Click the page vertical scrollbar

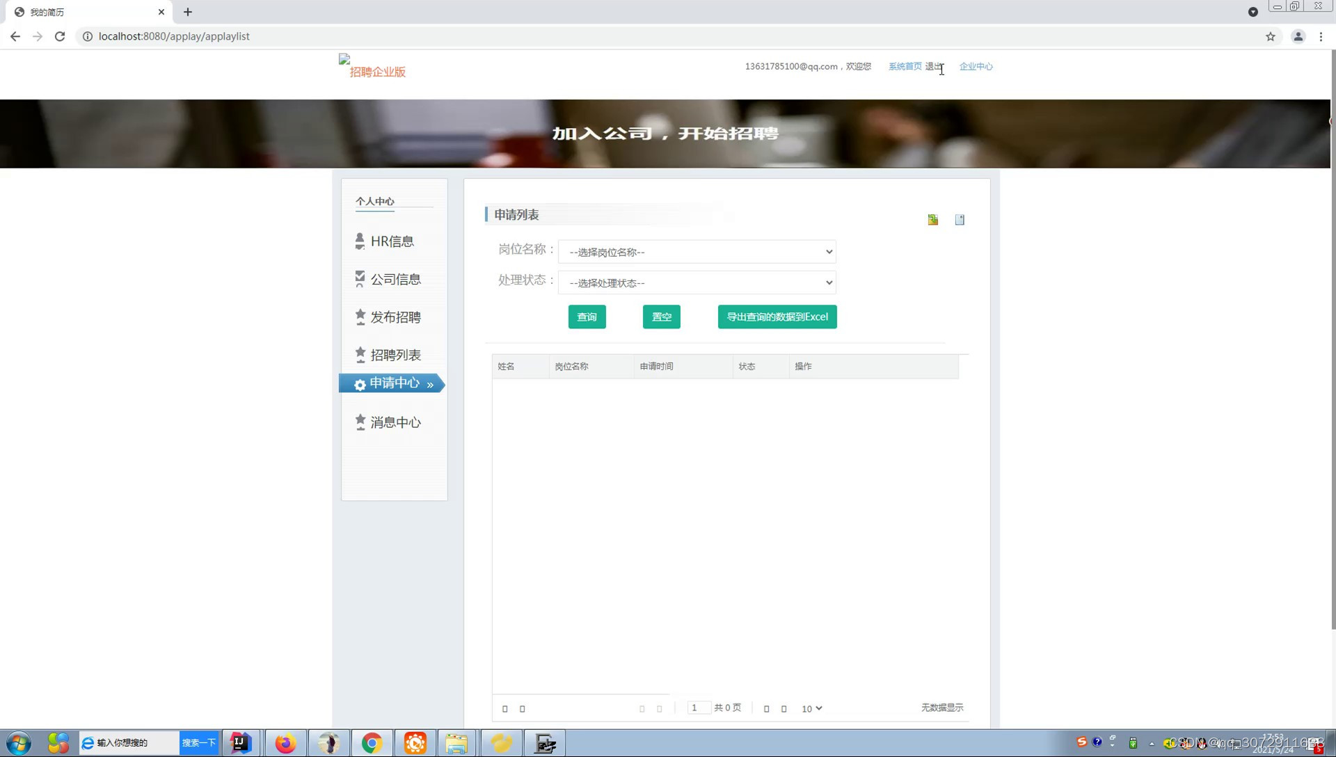[x=1333, y=341]
